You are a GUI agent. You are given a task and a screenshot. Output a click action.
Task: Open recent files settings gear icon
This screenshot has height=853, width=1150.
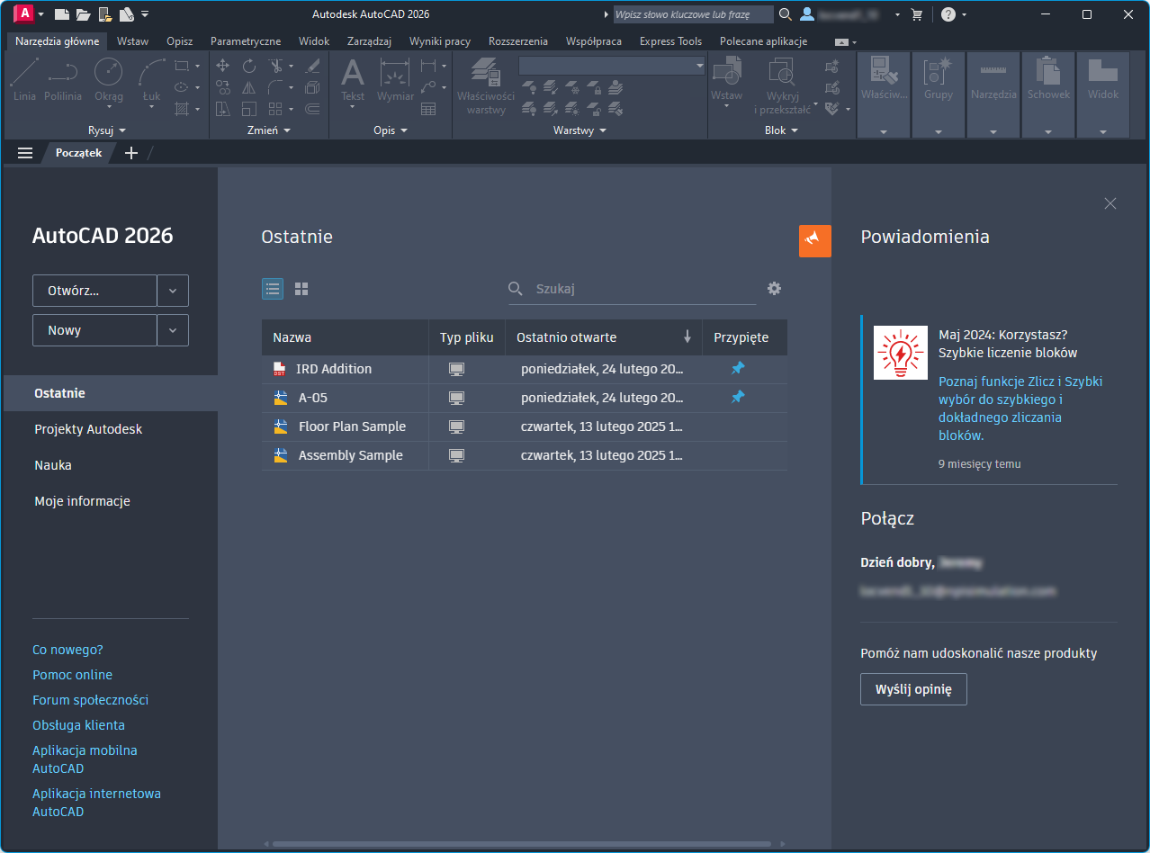(774, 289)
